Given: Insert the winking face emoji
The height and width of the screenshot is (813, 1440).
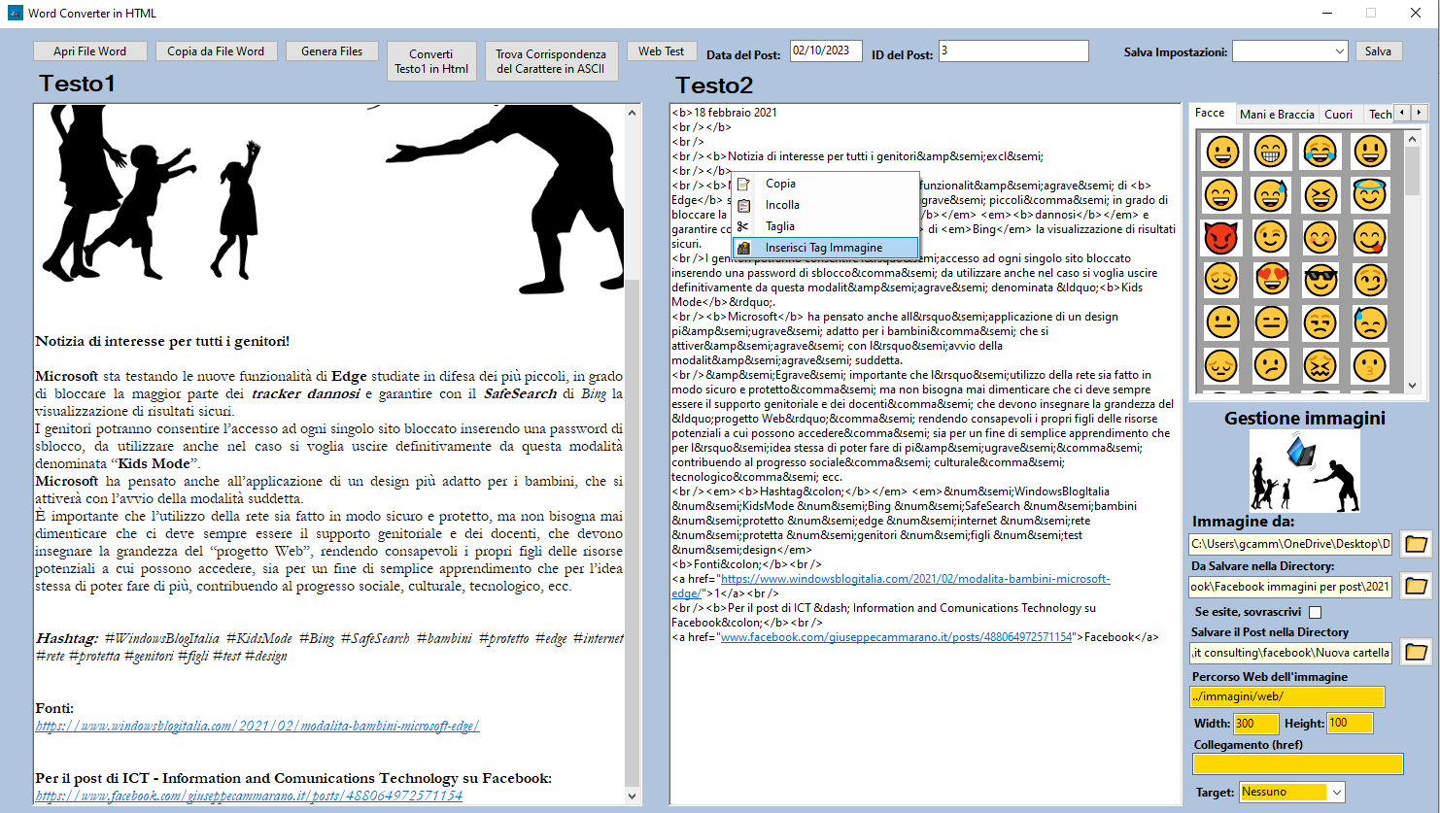Looking at the screenshot, I should pos(1270,237).
